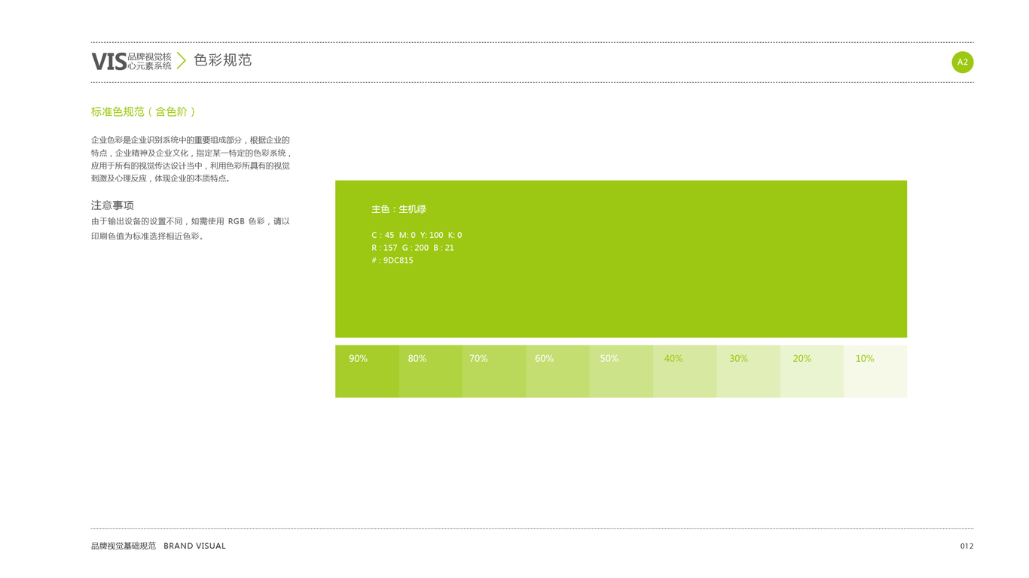Click the green chevron arrow in the header

(182, 61)
